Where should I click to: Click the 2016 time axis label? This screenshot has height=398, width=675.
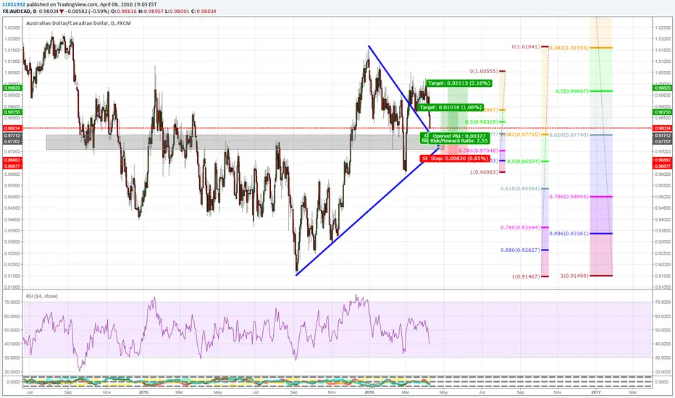[x=369, y=392]
